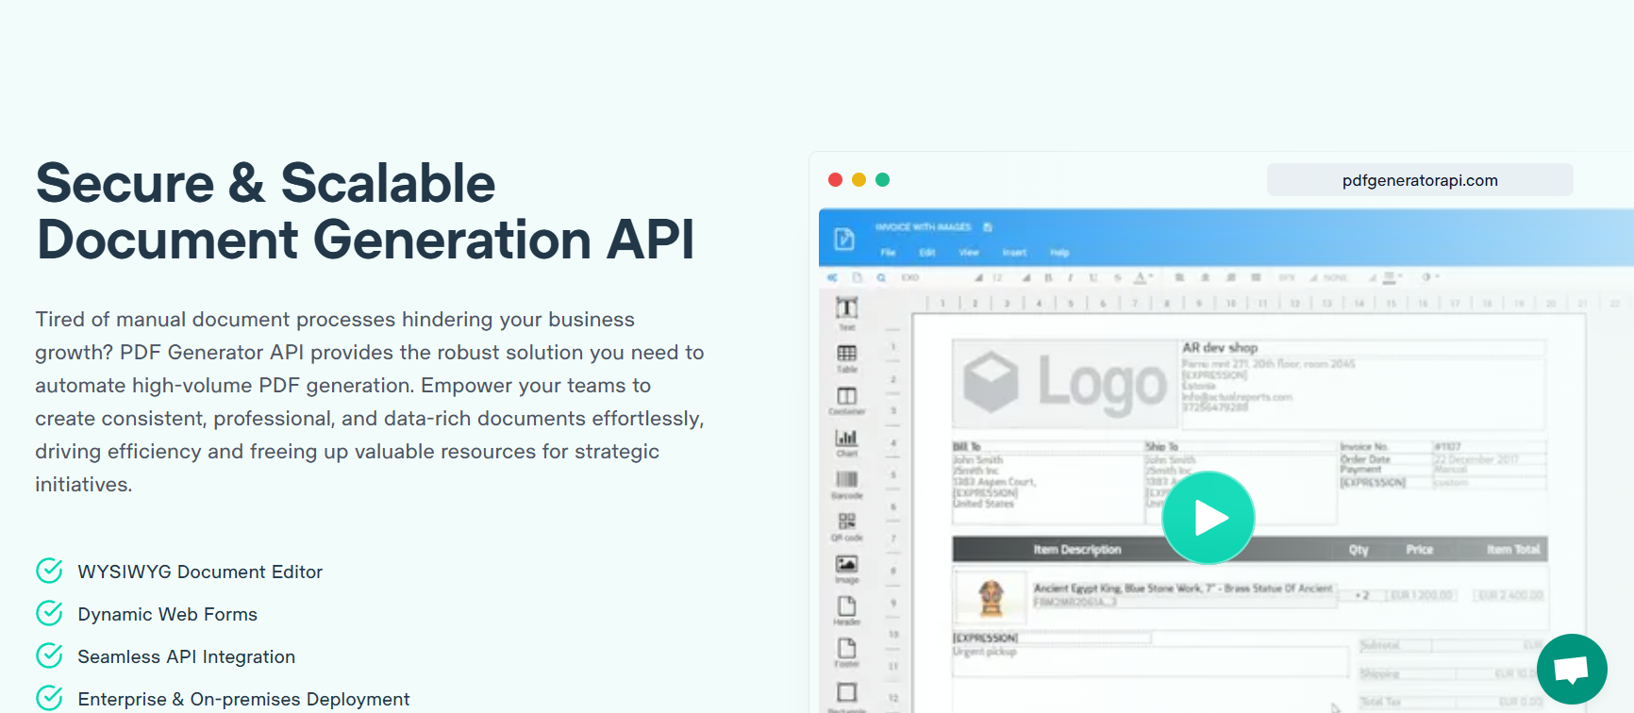Viewport: 1634px width, 713px height.
Task: Click the Logo placeholder in the invoice
Action: tap(1066, 383)
